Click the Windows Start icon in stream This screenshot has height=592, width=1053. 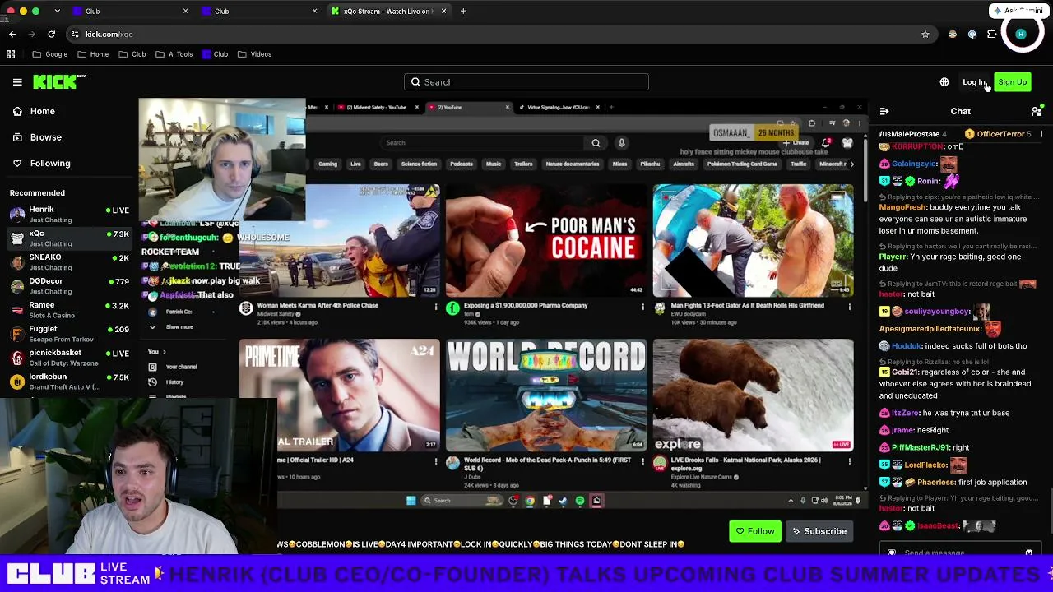point(411,500)
